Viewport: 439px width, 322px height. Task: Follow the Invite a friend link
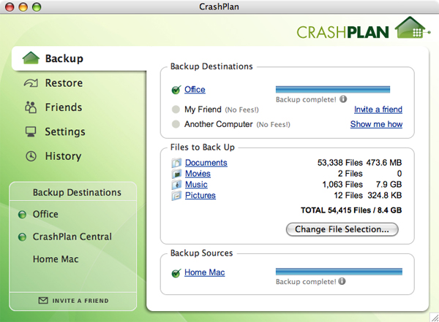[378, 110]
